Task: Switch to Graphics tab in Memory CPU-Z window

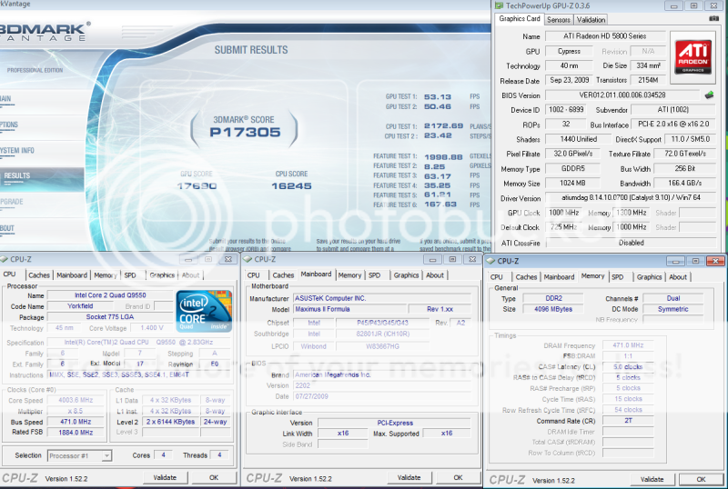Action: pos(649,277)
